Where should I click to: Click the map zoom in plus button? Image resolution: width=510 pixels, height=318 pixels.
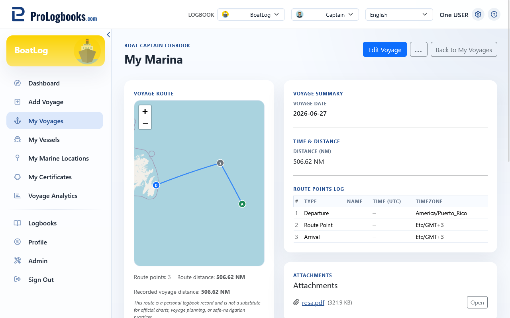click(x=145, y=111)
